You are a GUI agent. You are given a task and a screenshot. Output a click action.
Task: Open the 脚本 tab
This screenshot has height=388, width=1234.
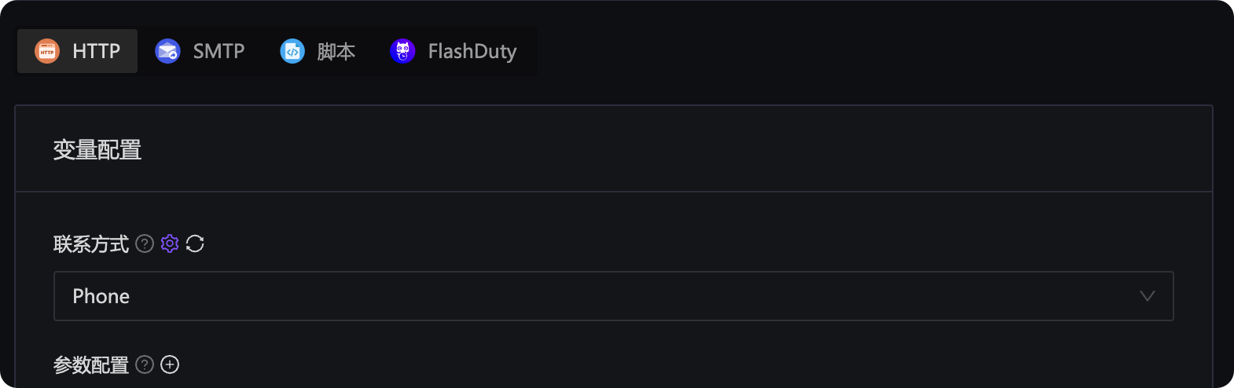pos(336,51)
